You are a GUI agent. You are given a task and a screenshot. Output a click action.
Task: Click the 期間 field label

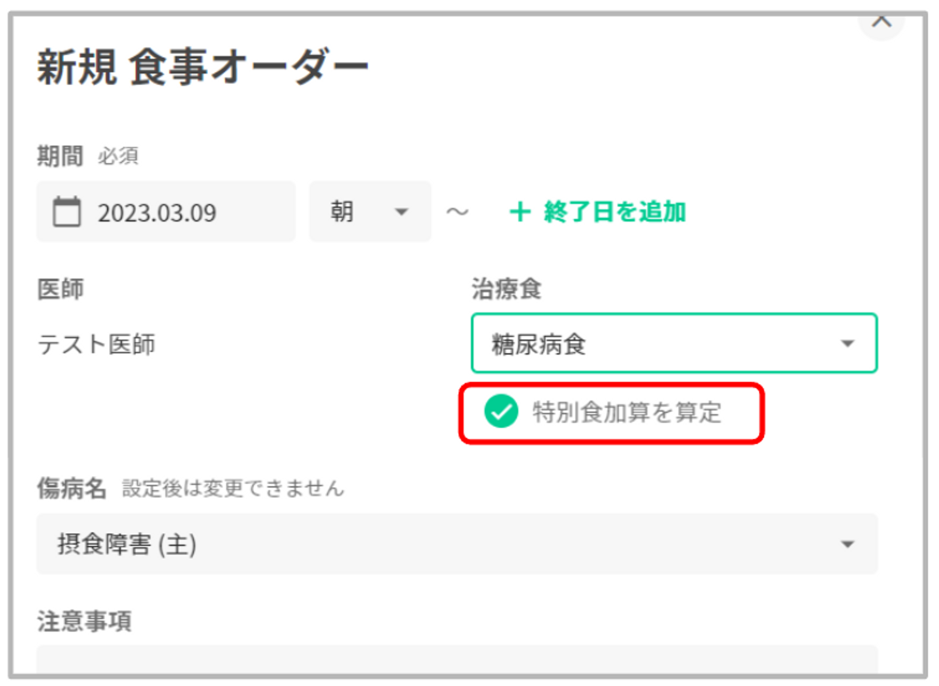(60, 156)
